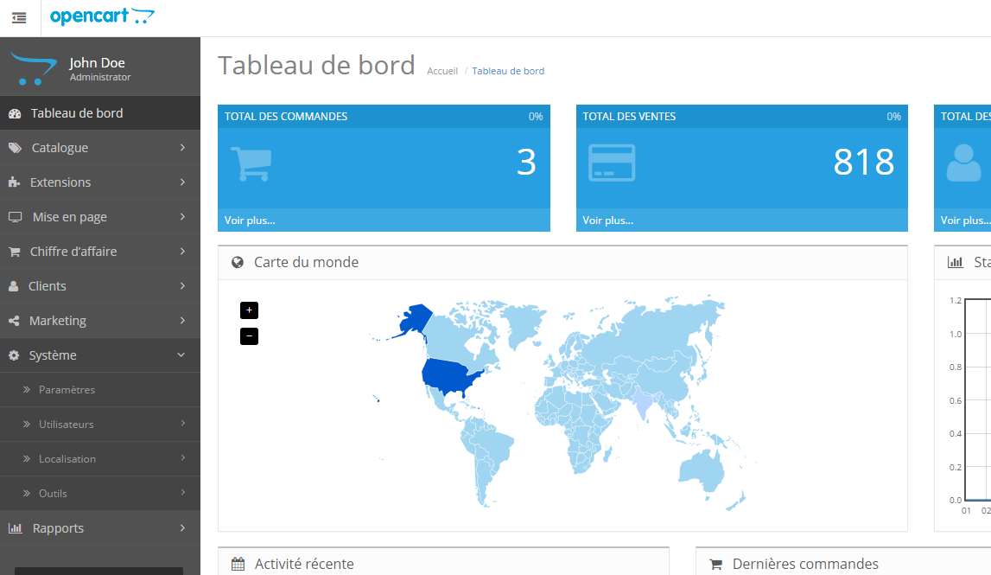The image size is (991, 575).
Task: Open the Extensions menu item
Action: pyautogui.click(x=100, y=182)
